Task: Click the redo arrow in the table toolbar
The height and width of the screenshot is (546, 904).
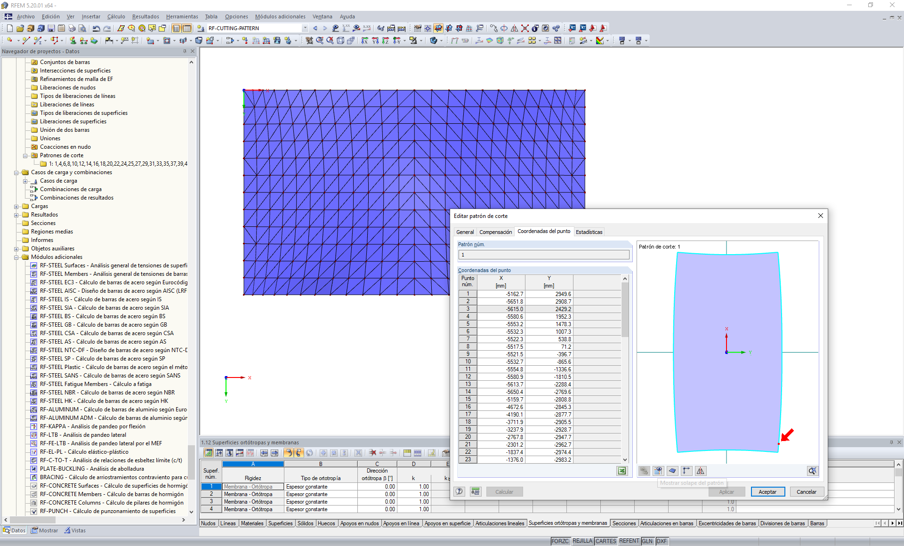Action: coord(298,453)
